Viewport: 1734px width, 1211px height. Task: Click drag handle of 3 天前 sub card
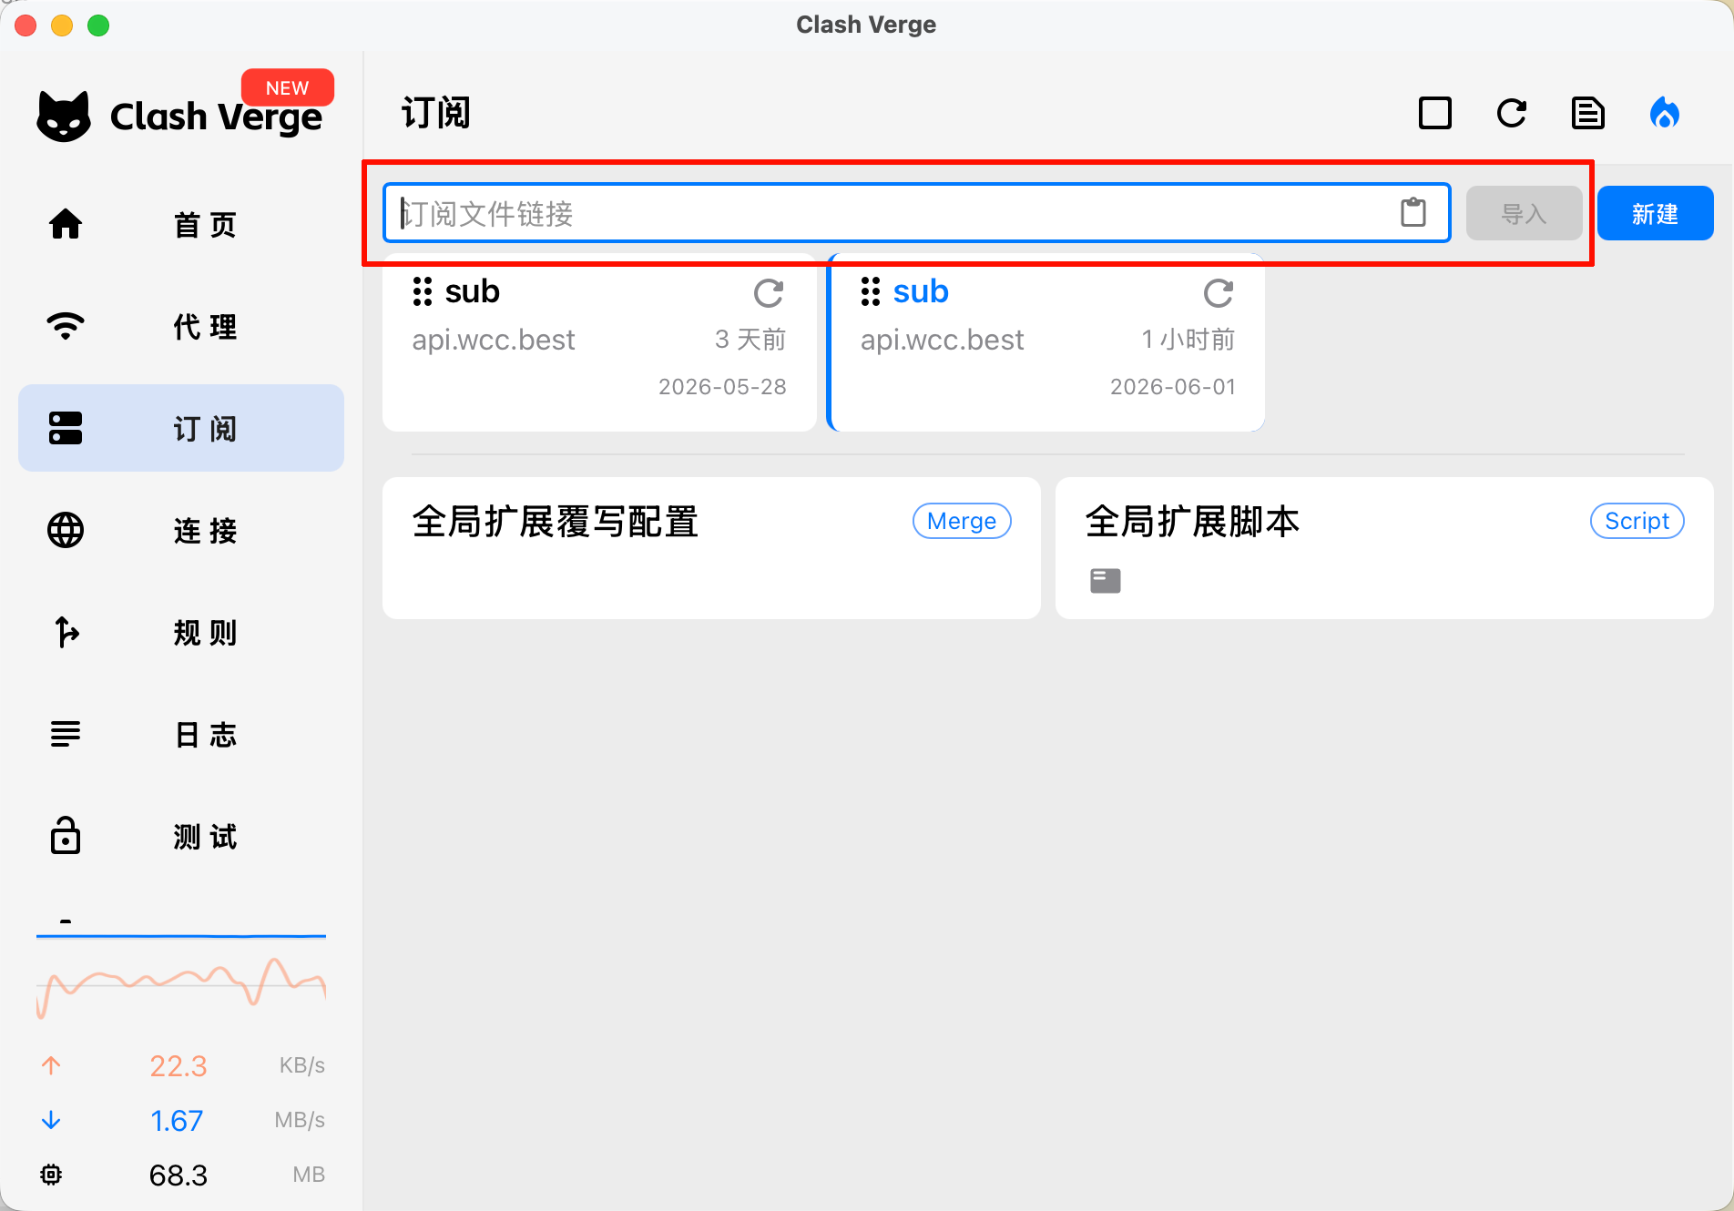(x=422, y=291)
